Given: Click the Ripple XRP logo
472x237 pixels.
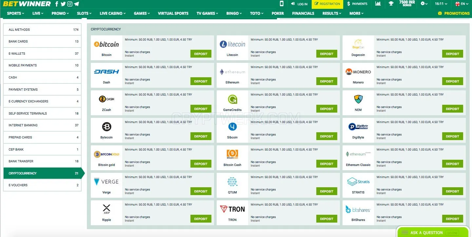Looking at the screenshot, I should [107, 209].
